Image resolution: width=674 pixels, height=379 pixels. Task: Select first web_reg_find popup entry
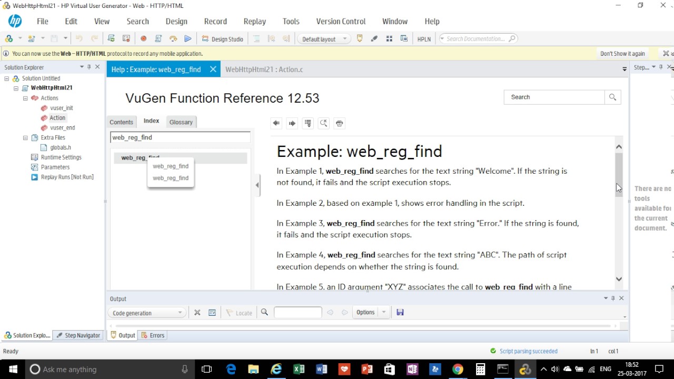tap(171, 166)
